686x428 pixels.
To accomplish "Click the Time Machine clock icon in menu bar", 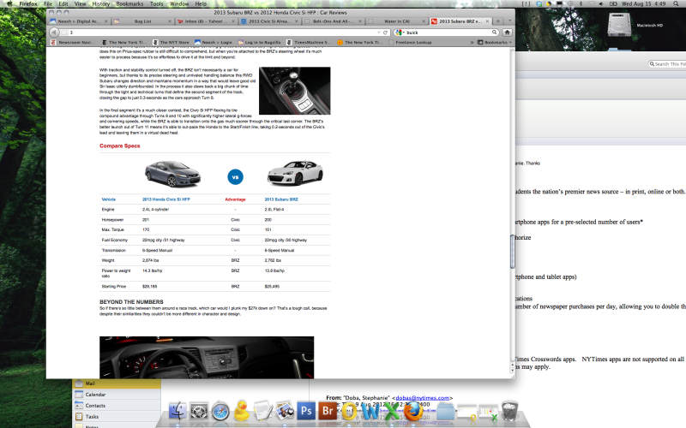I will (x=570, y=3).
